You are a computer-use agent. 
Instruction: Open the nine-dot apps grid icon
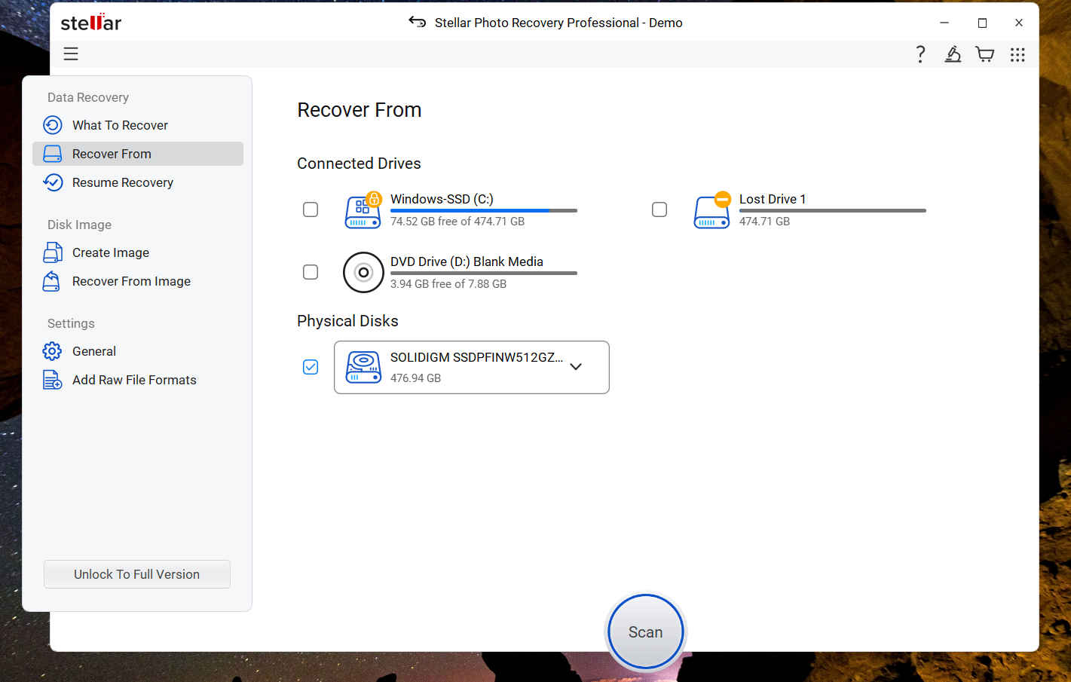1017,54
